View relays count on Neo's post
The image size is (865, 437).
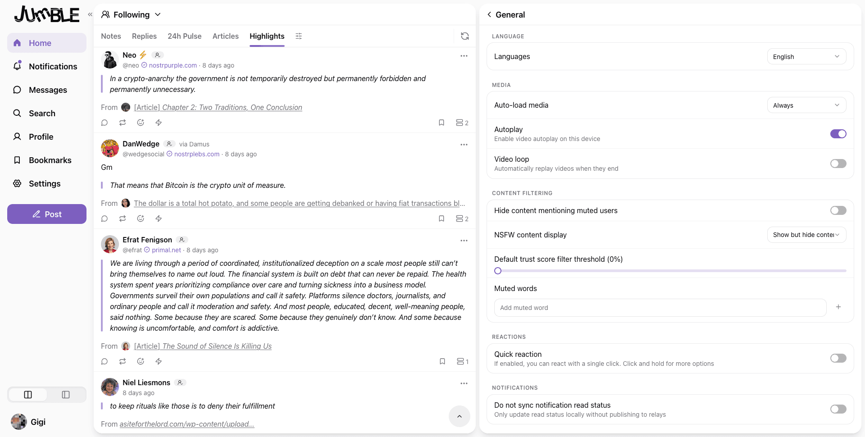[x=462, y=123]
